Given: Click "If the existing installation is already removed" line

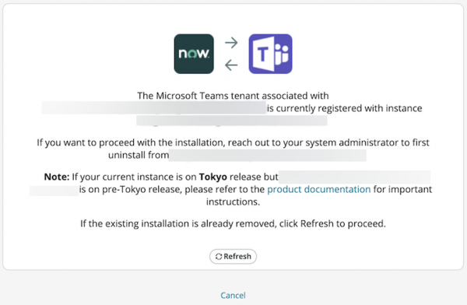Looking at the screenshot, I should 233,223.
